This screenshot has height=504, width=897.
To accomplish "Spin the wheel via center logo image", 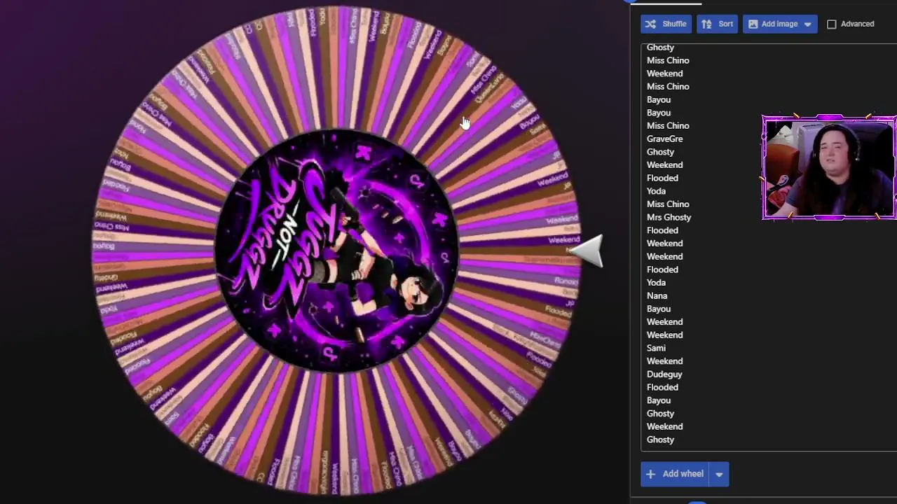I will coord(336,249).
